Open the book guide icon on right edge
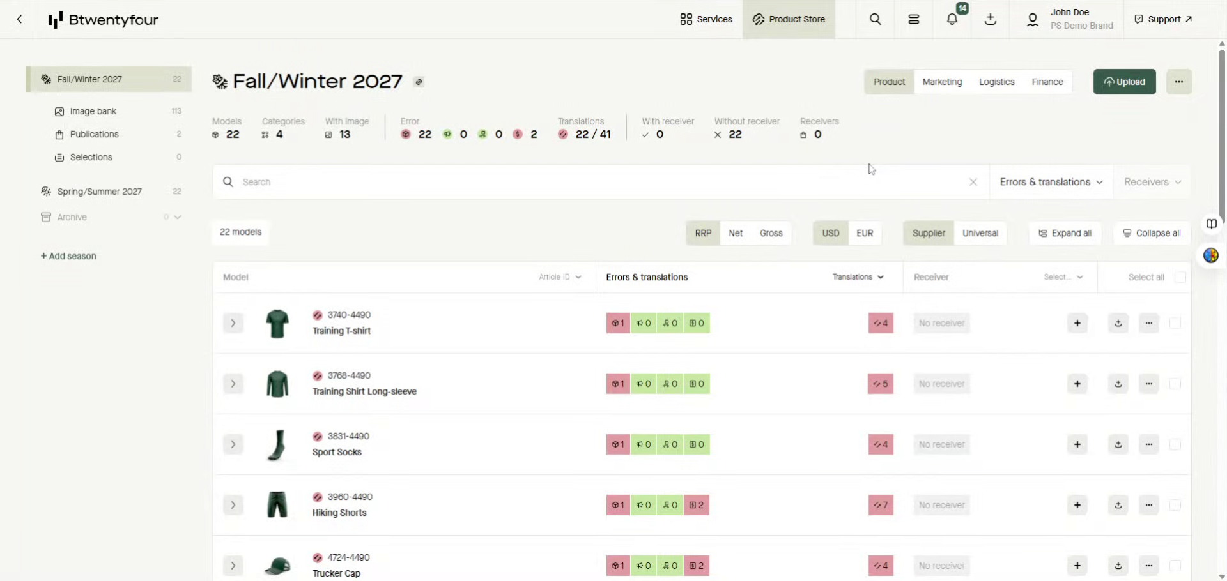 (x=1211, y=223)
